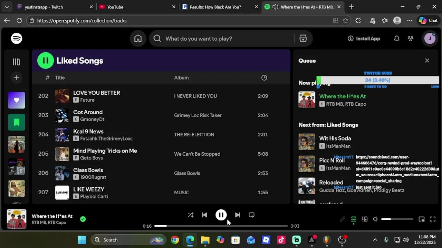Open the miniplayer
This screenshot has height=248, width=442.
(422, 219)
